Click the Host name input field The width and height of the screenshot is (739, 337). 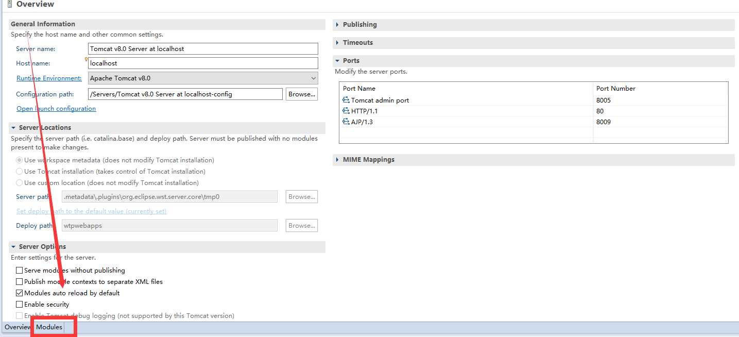coord(203,63)
